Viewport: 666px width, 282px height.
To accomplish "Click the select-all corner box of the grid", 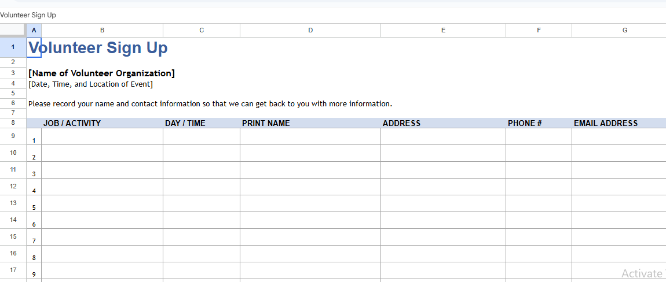I will pos(13,30).
